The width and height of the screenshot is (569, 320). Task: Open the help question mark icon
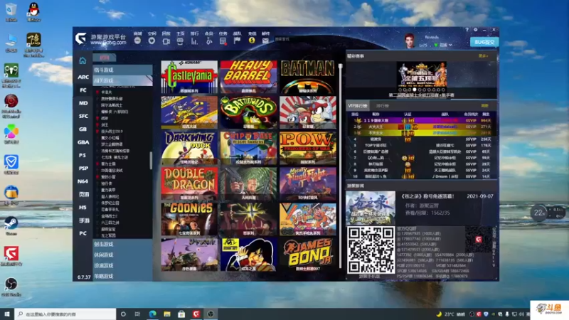[467, 30]
